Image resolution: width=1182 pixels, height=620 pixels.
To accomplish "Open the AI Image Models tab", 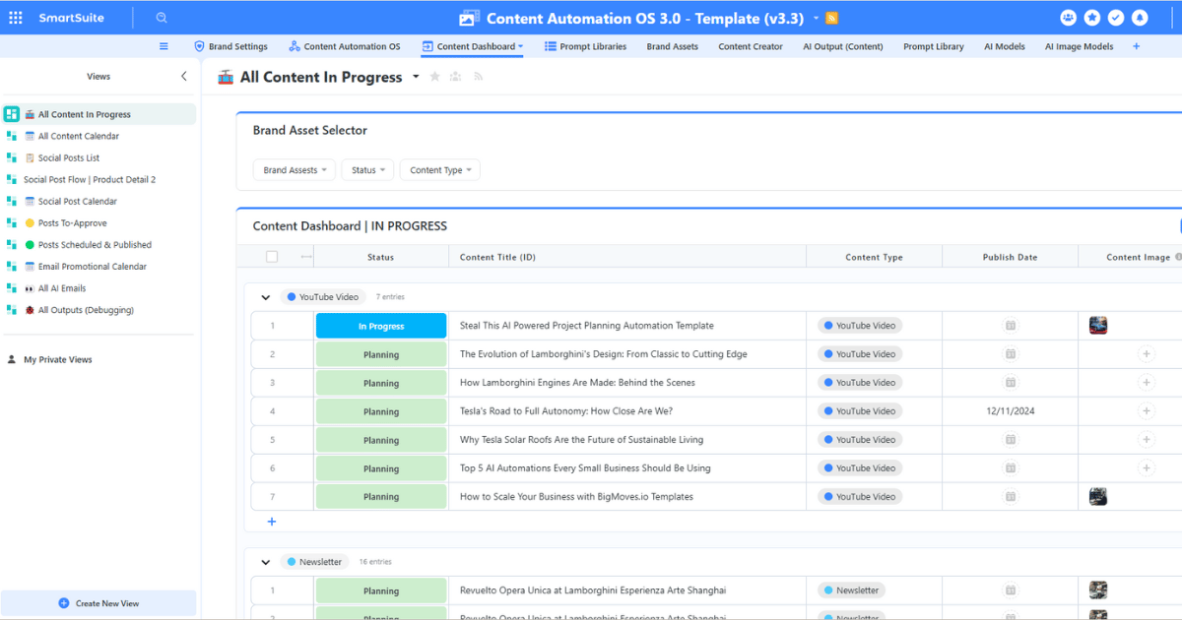I will pos(1080,46).
